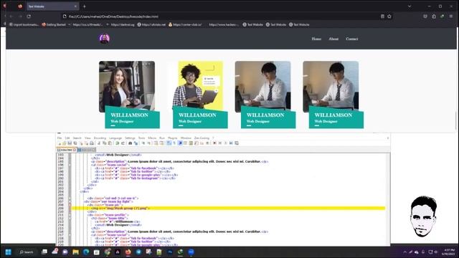Click the Paste icon in Notepad++ toolbar
This screenshot has height=258, width=459.
(x=110, y=143)
